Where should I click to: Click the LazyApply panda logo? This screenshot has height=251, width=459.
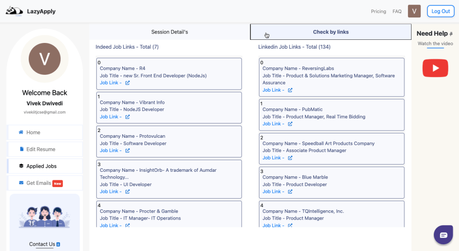pos(14,11)
